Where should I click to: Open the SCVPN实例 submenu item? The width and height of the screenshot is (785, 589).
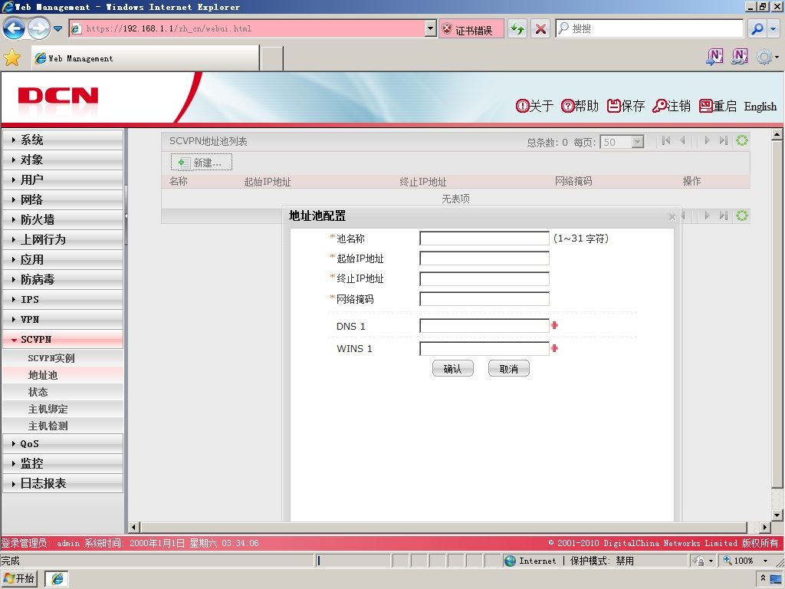click(63, 358)
